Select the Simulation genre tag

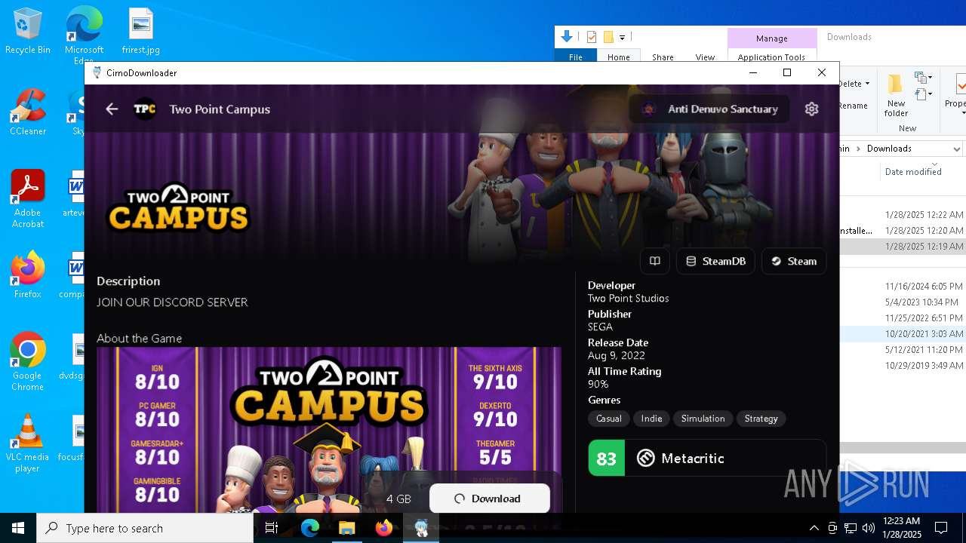703,419
